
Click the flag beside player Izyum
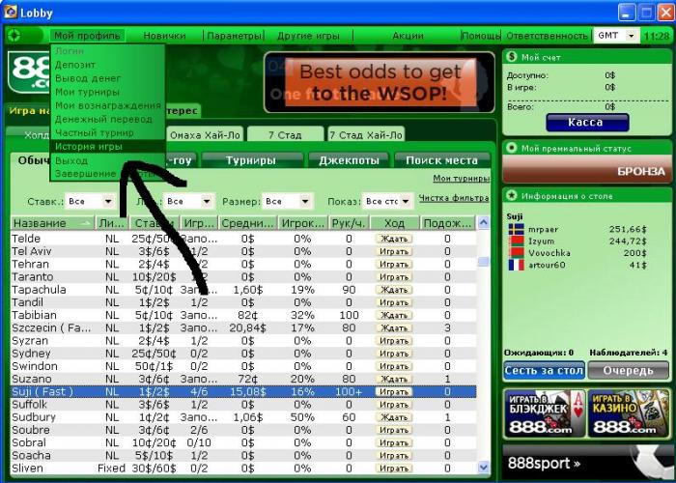(x=516, y=241)
